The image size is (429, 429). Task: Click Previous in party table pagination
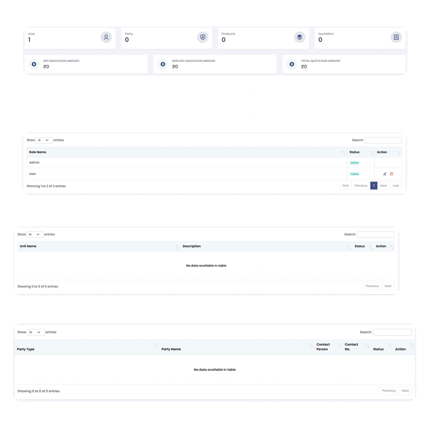[389, 391]
